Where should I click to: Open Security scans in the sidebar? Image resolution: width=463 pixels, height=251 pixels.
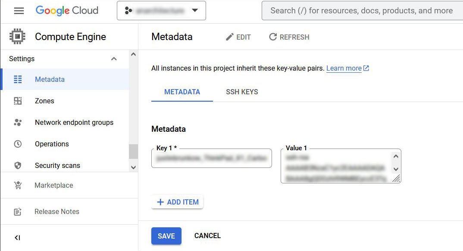65,165
